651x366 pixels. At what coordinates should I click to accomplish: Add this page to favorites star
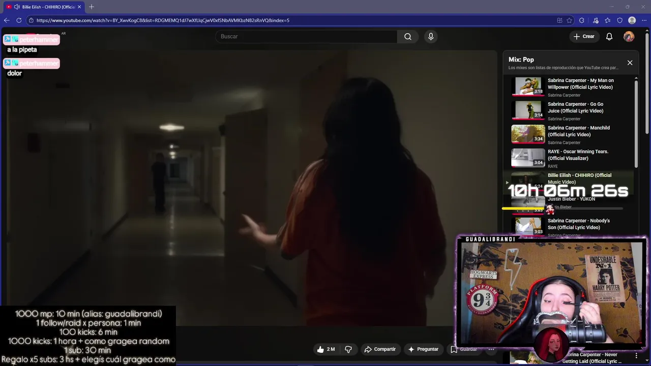(x=570, y=20)
